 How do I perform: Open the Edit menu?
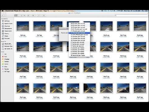point(28,11)
